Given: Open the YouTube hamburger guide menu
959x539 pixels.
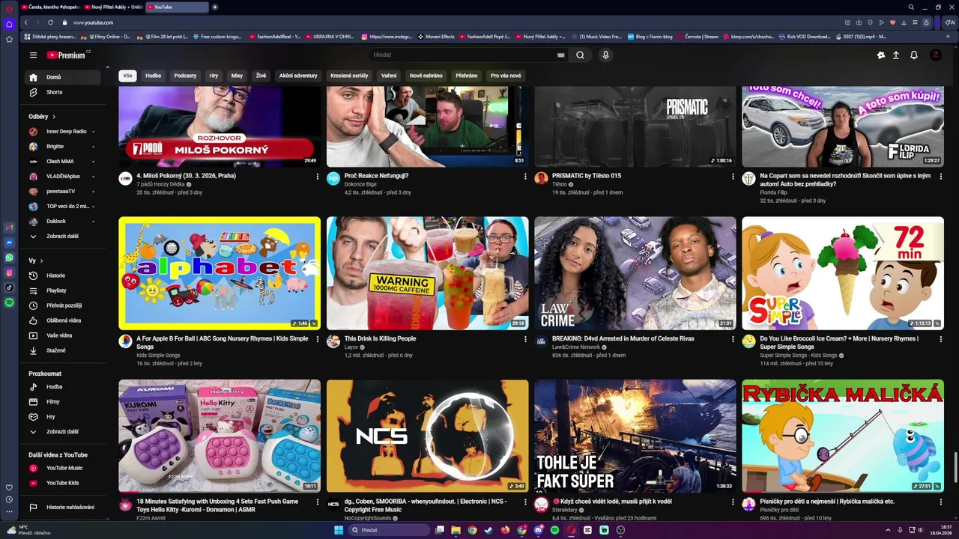Looking at the screenshot, I should pyautogui.click(x=33, y=55).
